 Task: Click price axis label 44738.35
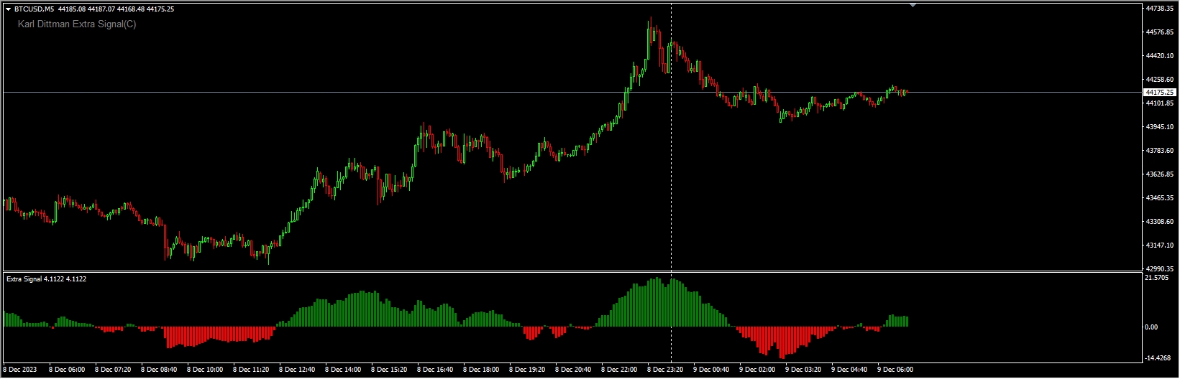pyautogui.click(x=1159, y=9)
